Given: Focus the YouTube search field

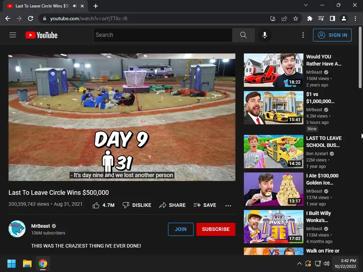Looking at the screenshot, I should coord(163,35).
